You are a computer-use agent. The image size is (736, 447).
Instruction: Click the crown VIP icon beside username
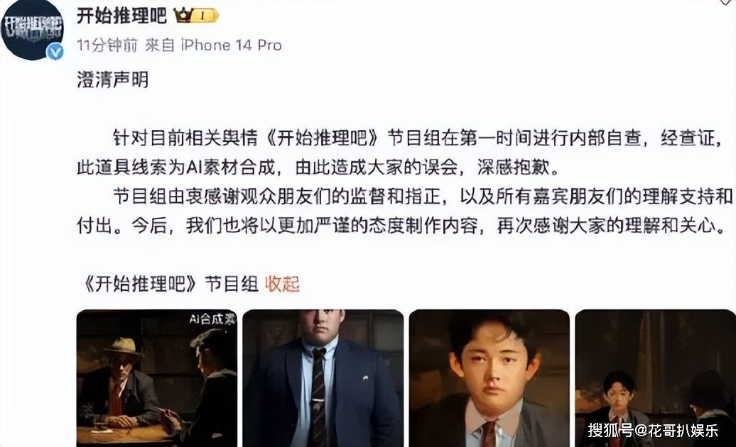[x=183, y=16]
